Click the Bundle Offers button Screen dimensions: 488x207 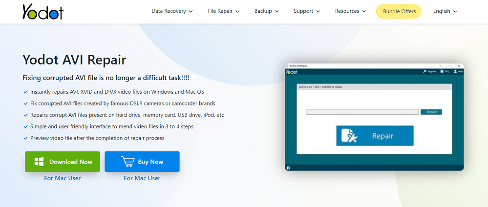pos(399,12)
